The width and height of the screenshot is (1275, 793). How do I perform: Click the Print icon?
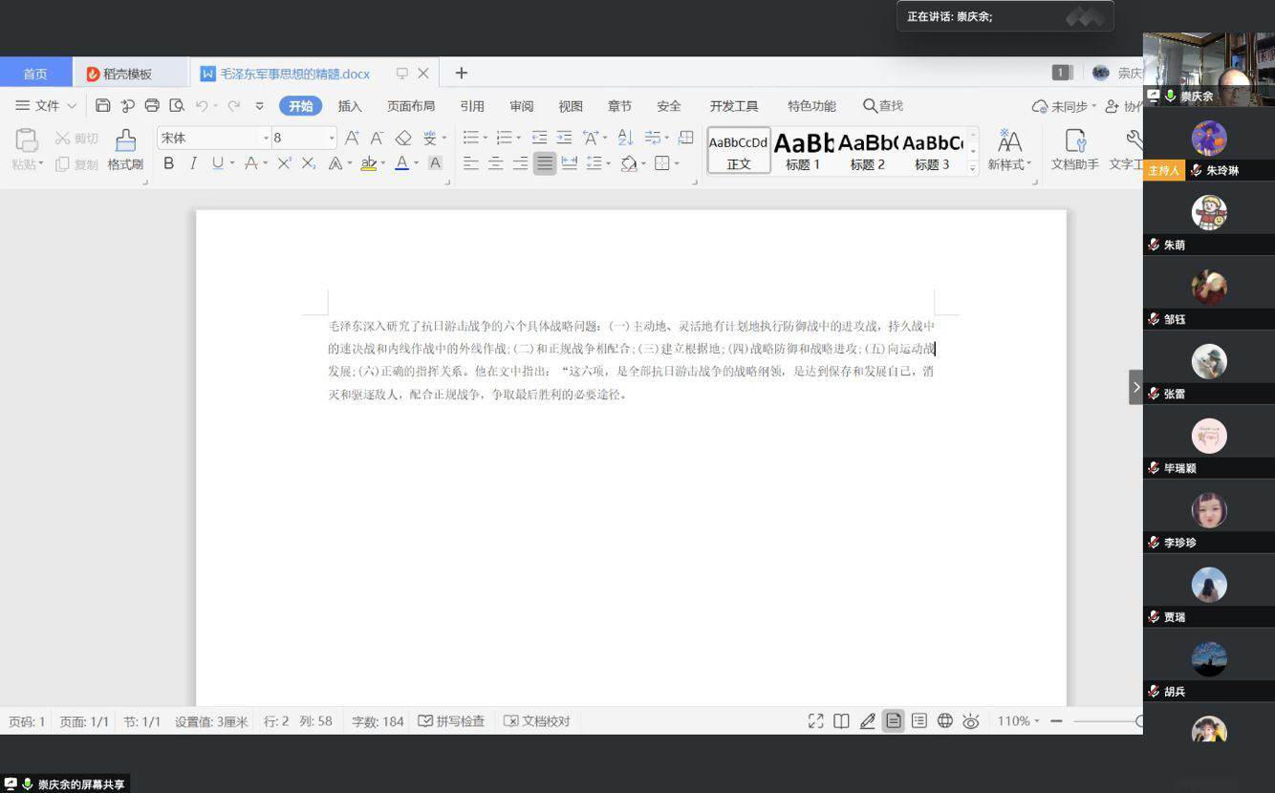152,106
